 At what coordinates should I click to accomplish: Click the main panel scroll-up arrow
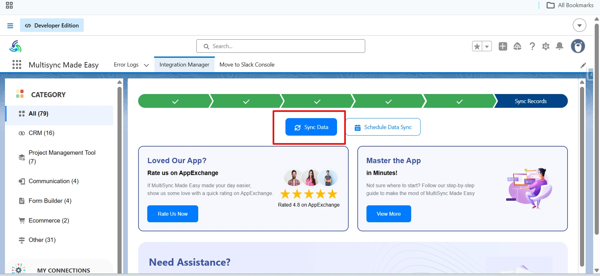point(582,82)
